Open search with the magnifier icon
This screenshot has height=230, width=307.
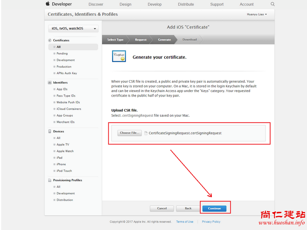[x=273, y=4]
